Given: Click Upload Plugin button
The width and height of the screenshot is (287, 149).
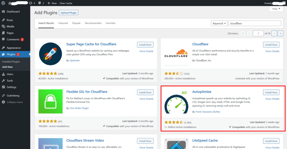Looking at the screenshot, I should point(68,13).
